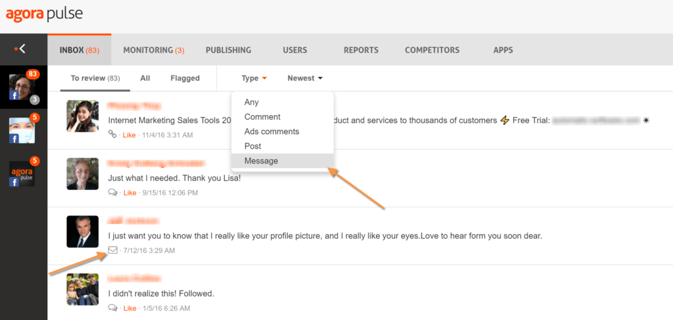Choose Post in the Type menu
673x320 pixels.
tap(283, 147)
